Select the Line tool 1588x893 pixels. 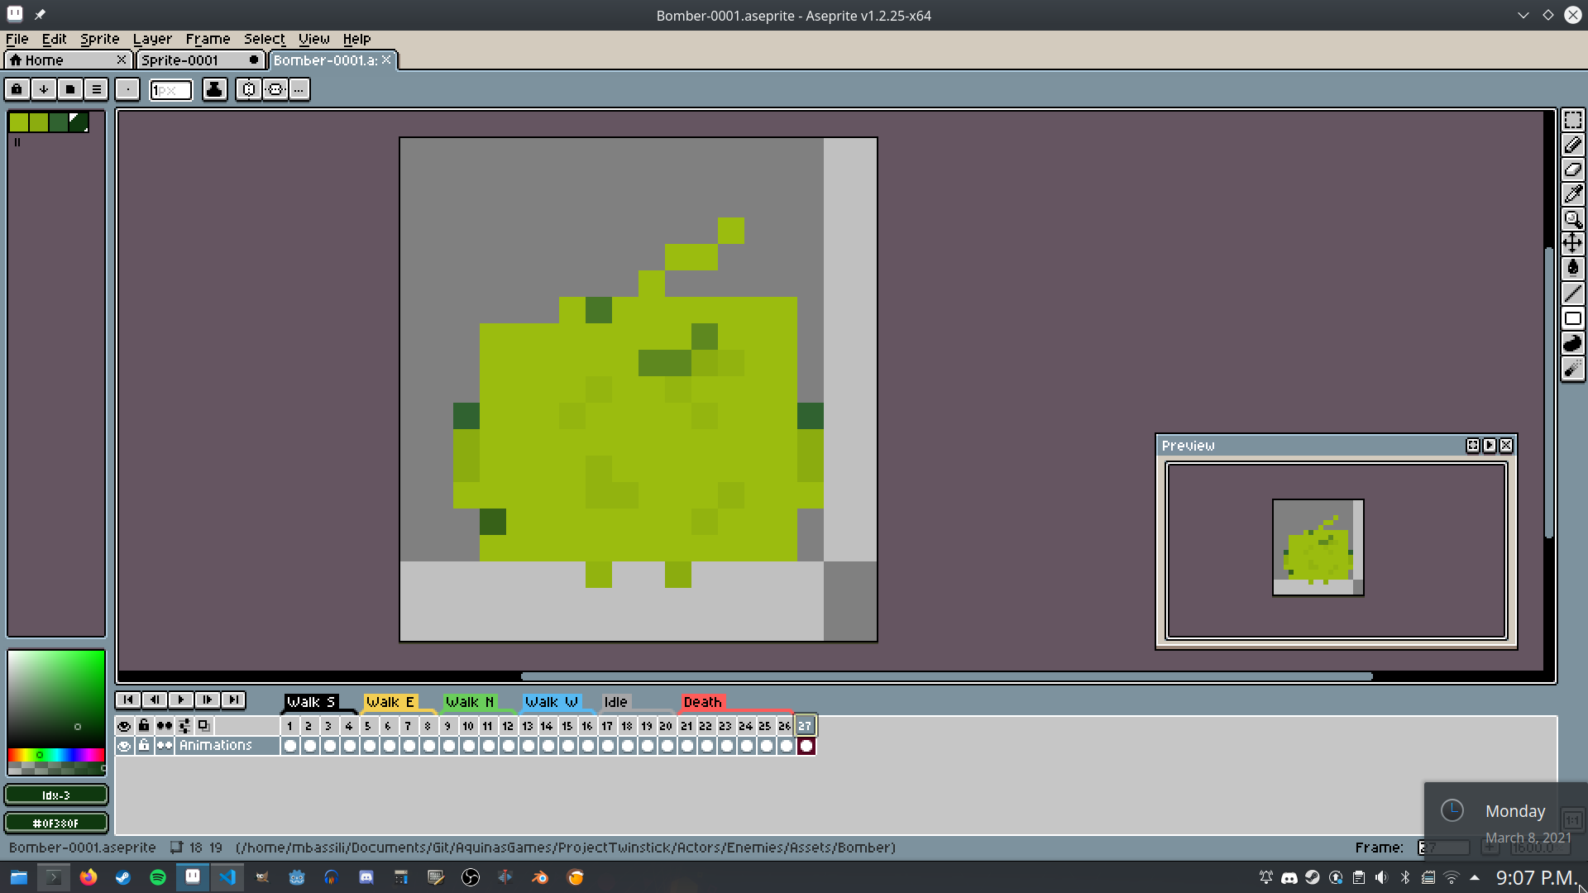(x=1572, y=293)
